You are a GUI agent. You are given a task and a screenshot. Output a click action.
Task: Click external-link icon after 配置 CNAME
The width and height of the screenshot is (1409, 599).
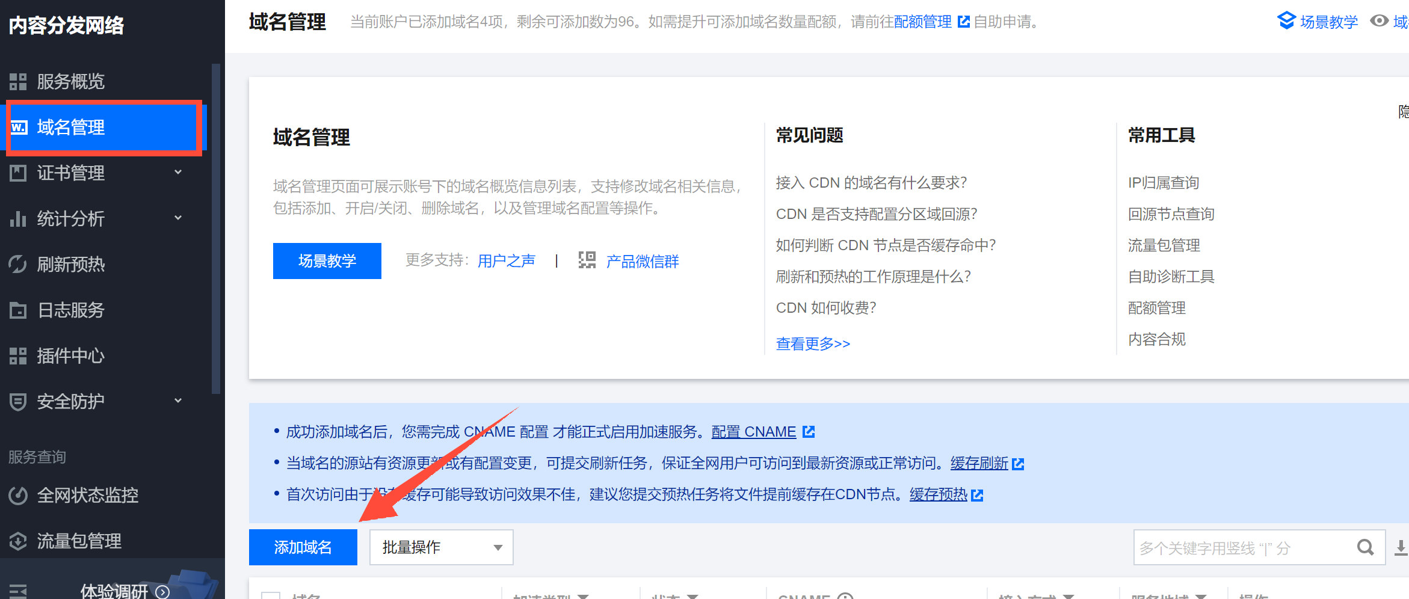(809, 432)
